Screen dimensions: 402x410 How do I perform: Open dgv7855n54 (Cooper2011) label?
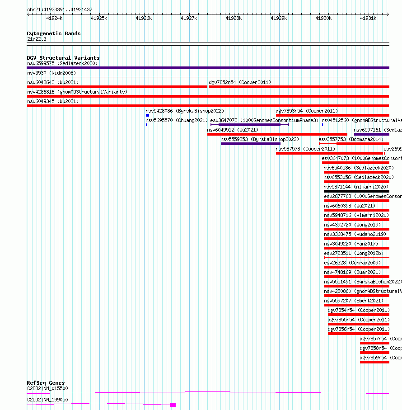point(359,320)
